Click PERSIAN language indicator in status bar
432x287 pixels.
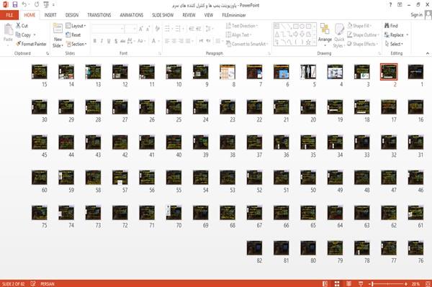48,283
